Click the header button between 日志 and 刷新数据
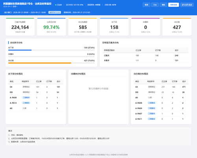The image size is (197, 158). point(164,5)
